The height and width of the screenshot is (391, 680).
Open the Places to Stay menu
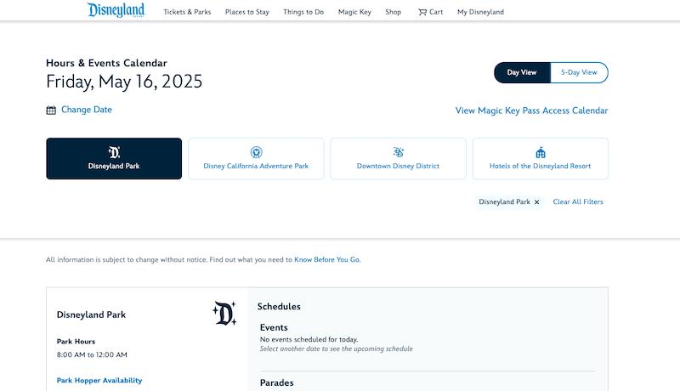(x=247, y=12)
